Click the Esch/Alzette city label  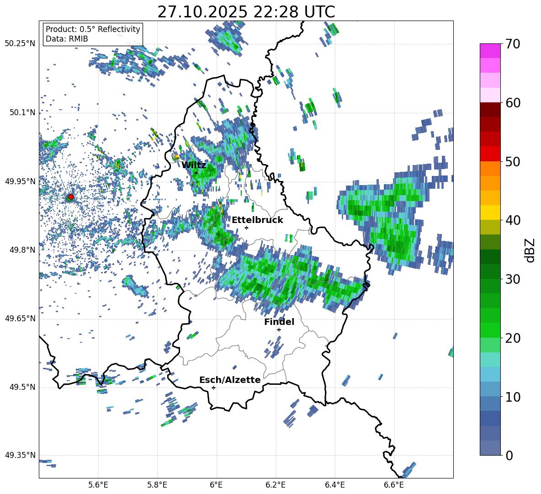click(230, 380)
